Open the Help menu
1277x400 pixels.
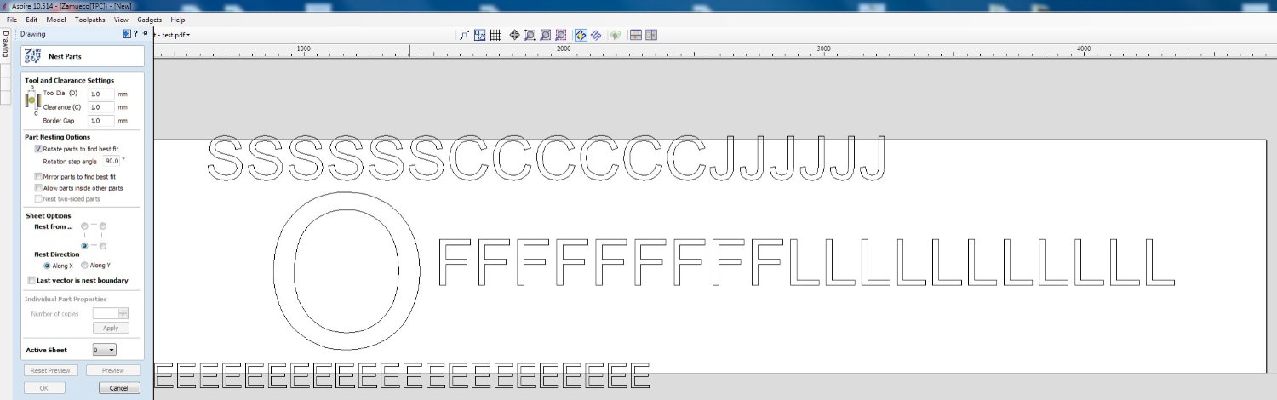(177, 19)
